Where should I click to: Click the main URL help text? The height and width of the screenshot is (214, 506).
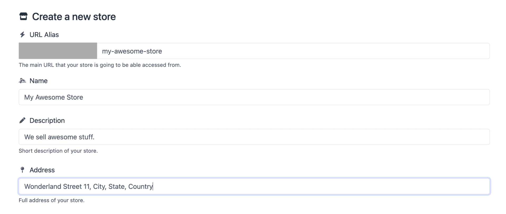click(x=100, y=65)
